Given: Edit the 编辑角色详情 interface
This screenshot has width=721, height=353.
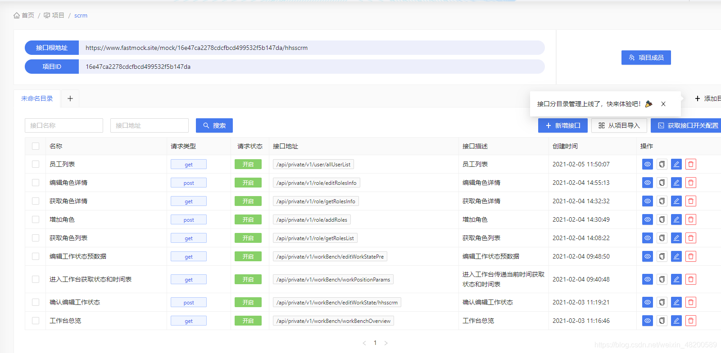Looking at the screenshot, I should point(676,183).
